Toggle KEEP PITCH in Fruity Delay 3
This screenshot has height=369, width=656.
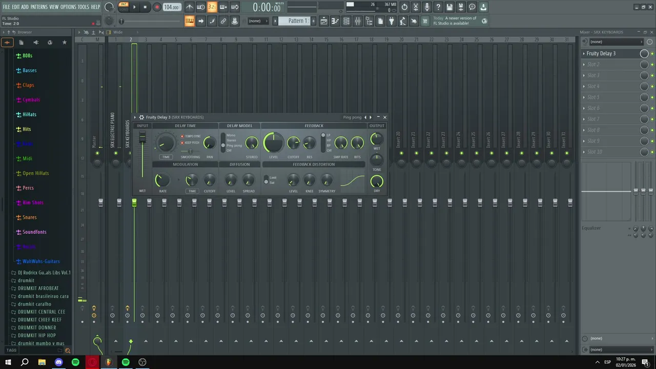[x=190, y=142]
